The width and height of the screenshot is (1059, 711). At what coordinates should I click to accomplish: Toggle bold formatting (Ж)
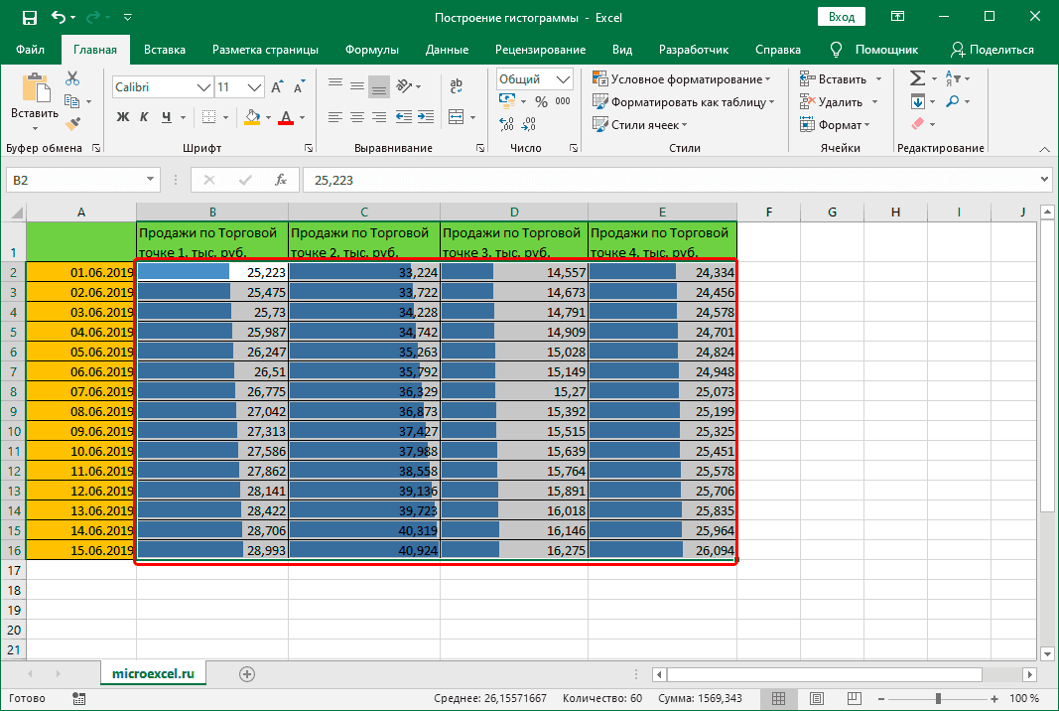point(123,117)
